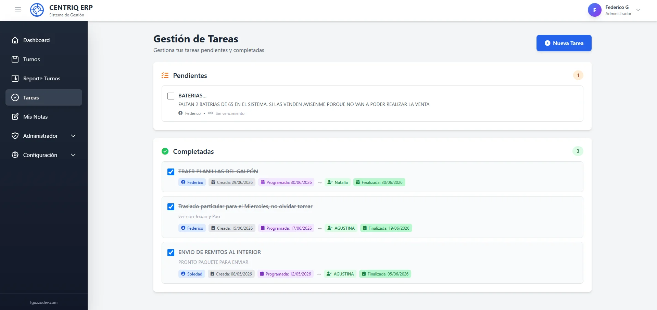Click the Traslado particular para el Miercoles title
The height and width of the screenshot is (310, 657).
(x=245, y=206)
